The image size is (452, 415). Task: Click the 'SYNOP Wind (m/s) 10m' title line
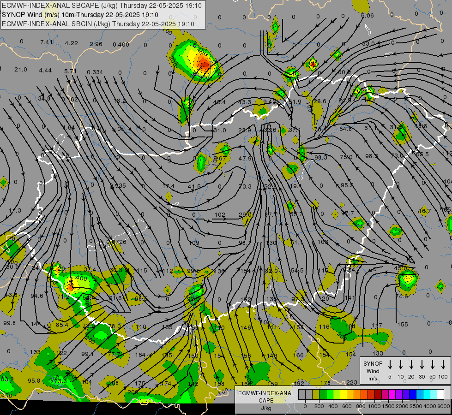click(x=80, y=15)
